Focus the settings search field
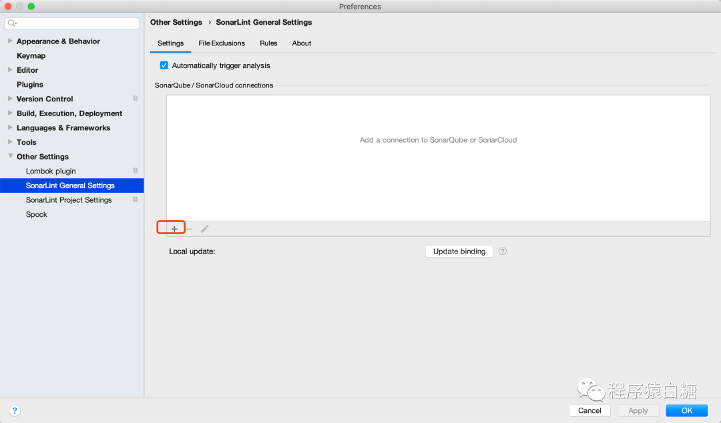 [72, 23]
